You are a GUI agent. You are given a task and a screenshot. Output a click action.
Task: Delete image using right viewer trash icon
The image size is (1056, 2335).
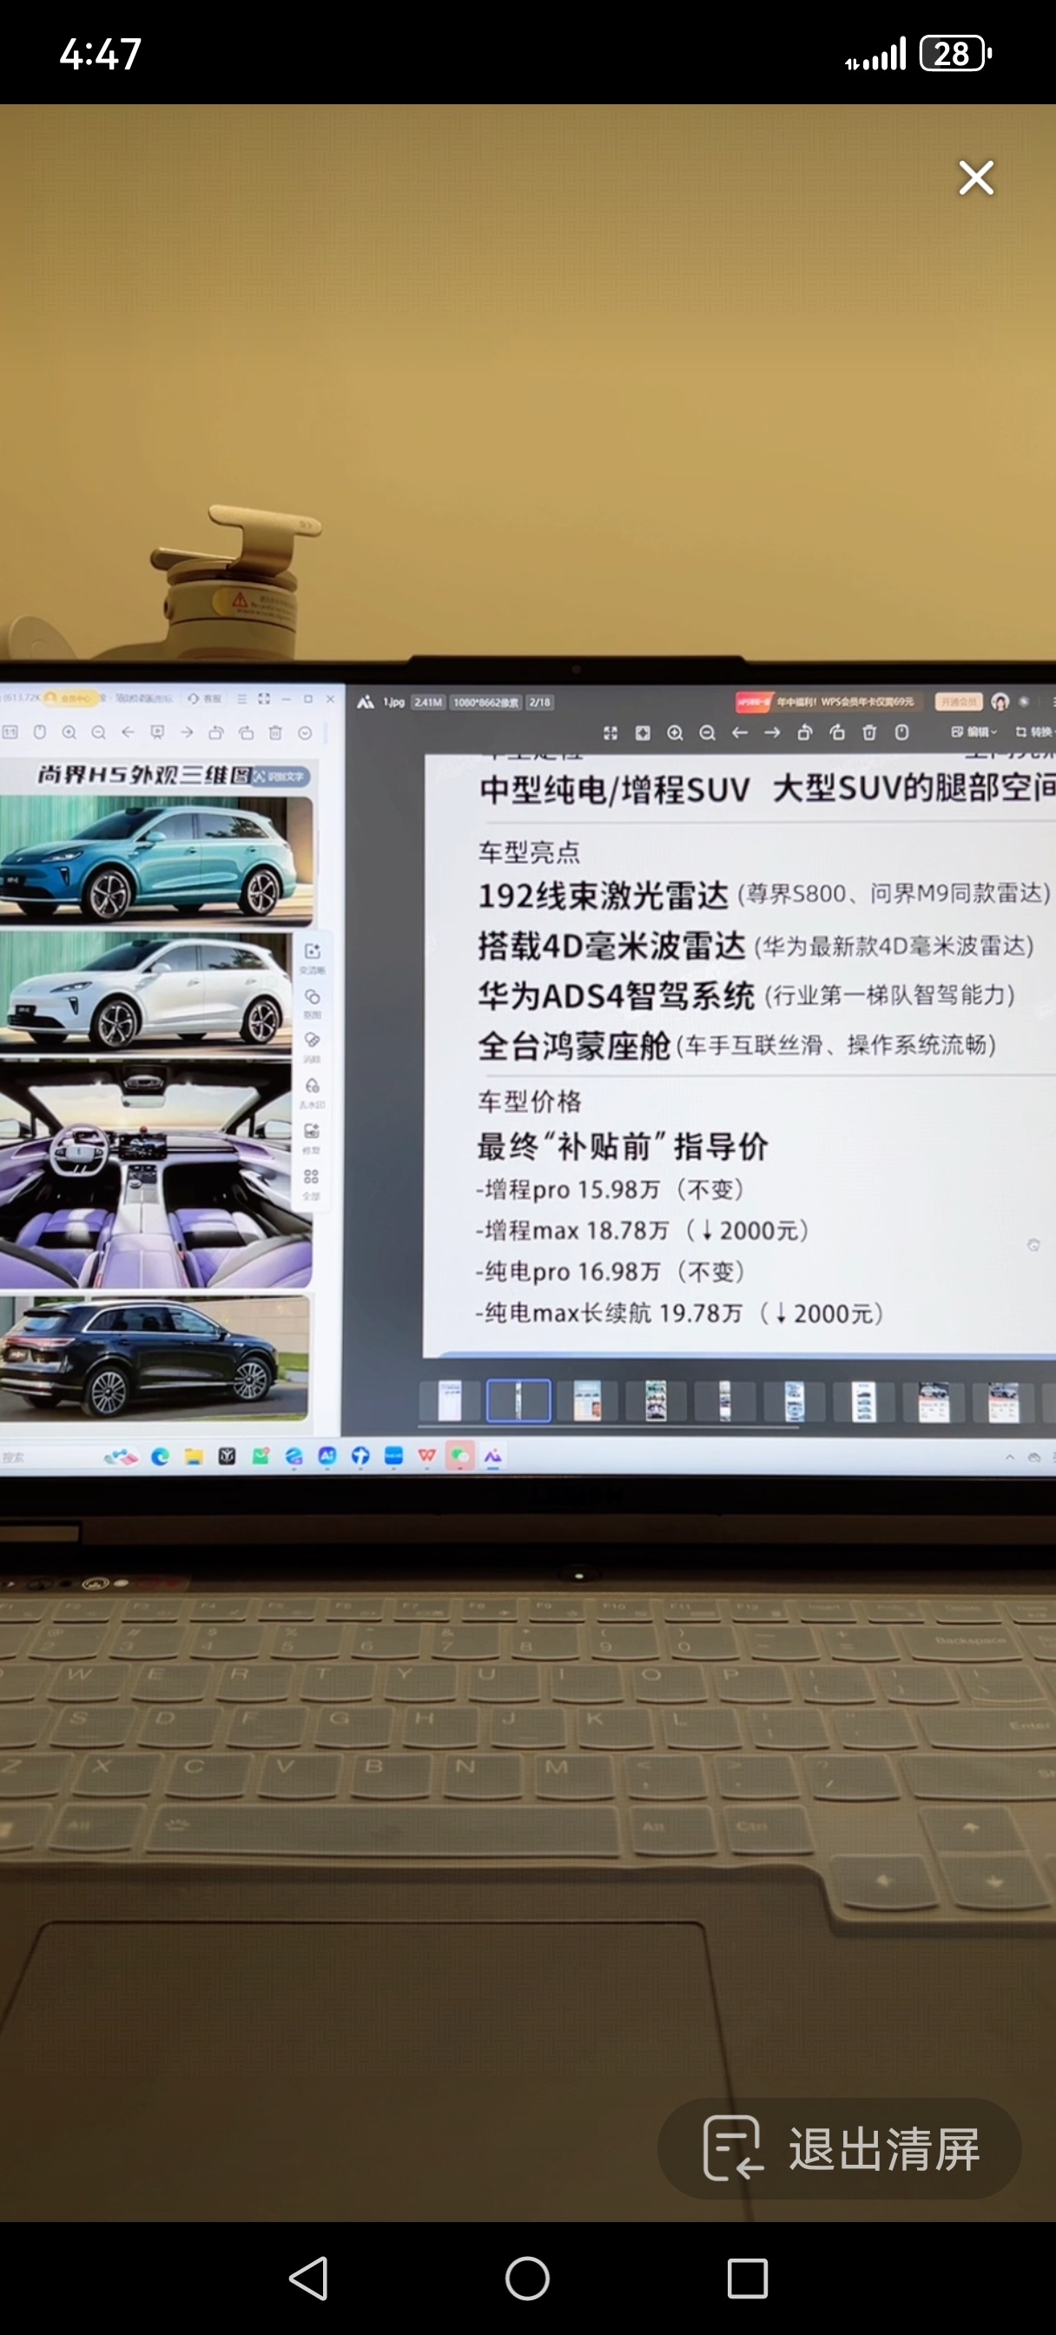tap(869, 732)
